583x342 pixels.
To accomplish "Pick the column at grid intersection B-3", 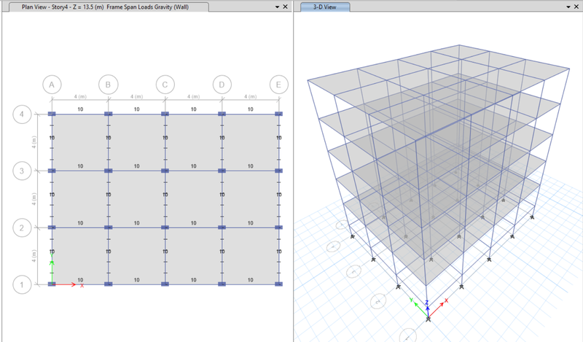I will click(x=108, y=171).
